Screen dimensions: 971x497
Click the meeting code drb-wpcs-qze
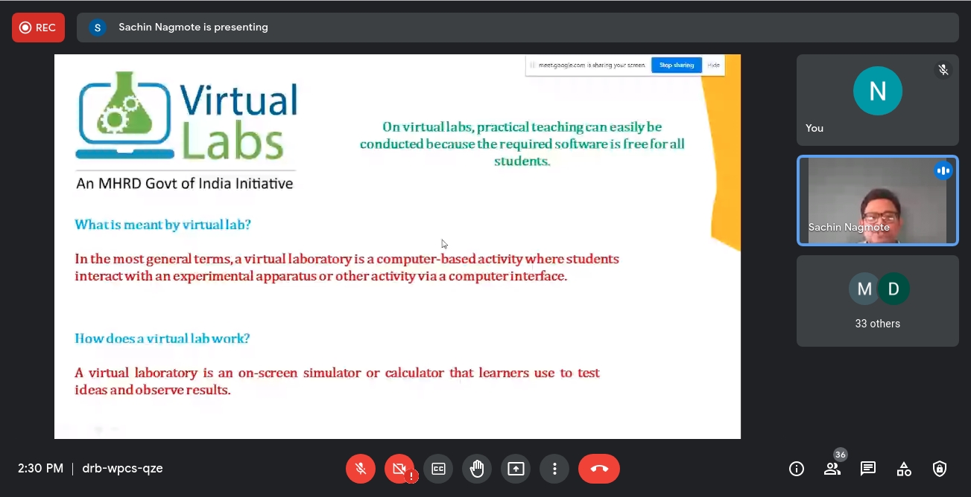click(122, 469)
